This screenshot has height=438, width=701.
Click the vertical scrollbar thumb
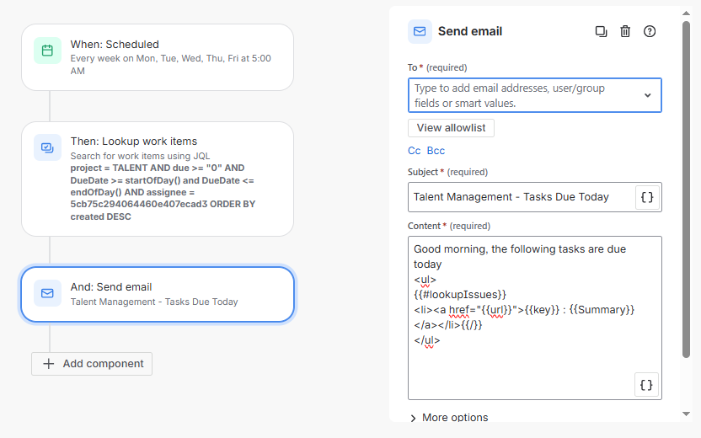pos(686,190)
